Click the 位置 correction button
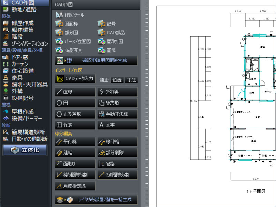The height and width of the screenshot is (207, 276). (x=117, y=80)
